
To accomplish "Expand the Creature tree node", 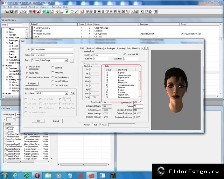I will 7,69.
